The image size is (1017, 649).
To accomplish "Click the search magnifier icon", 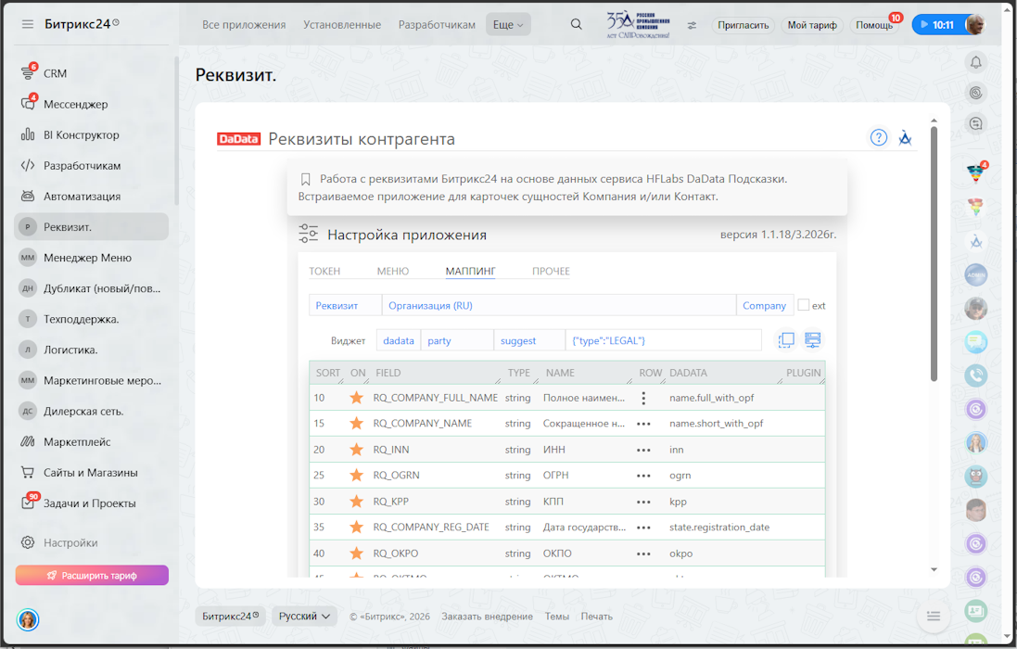I will 577,25.
